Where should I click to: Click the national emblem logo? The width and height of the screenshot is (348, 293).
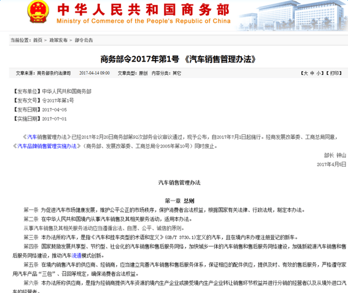click(x=38, y=12)
